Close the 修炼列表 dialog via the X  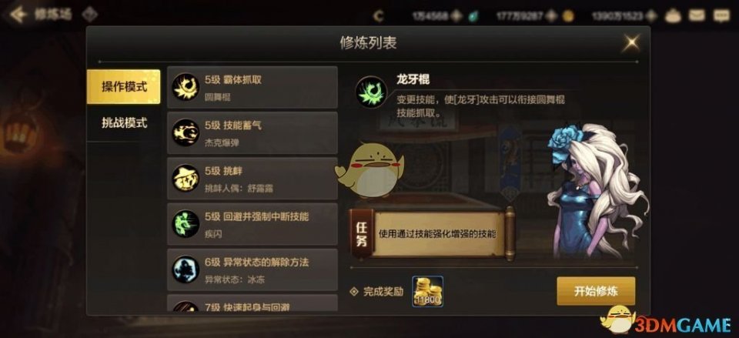click(x=630, y=43)
